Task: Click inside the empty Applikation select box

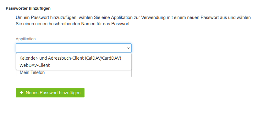Action: coord(74,48)
